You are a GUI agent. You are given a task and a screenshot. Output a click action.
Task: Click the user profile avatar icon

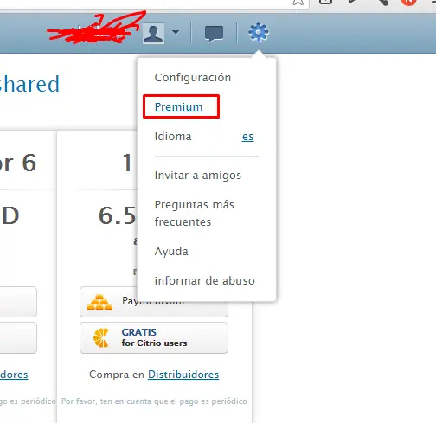pos(153,34)
